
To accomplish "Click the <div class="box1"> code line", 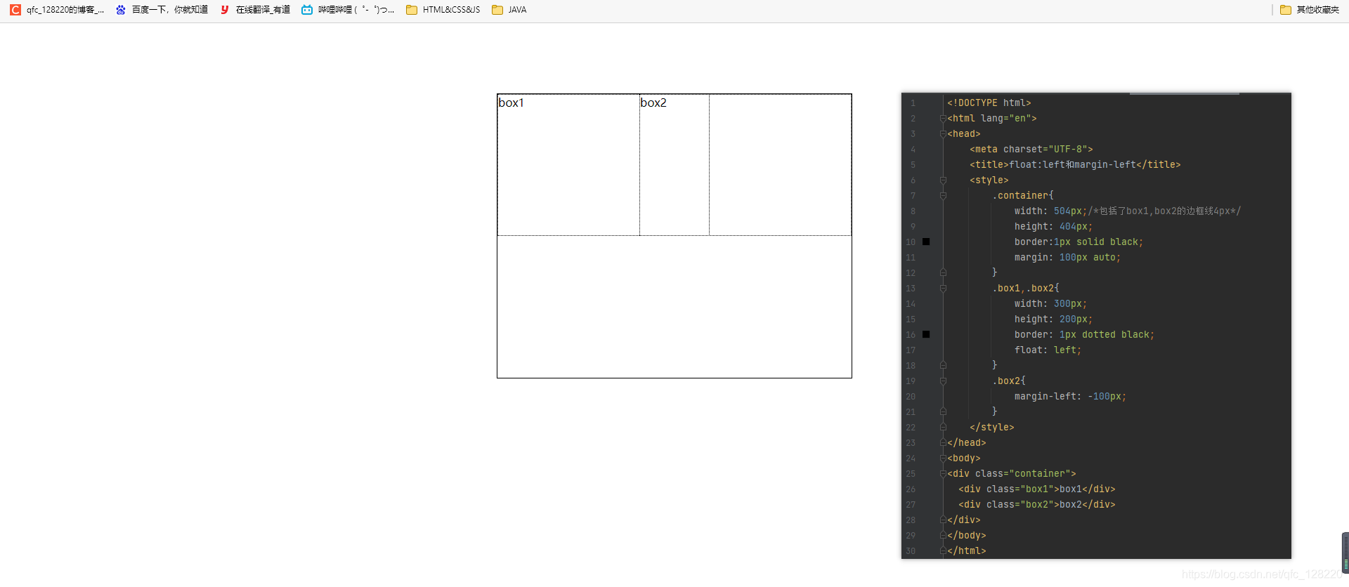I will pos(1036,489).
